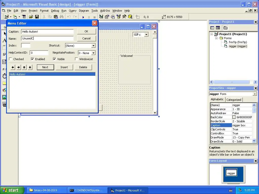Image resolution: width=259 pixels, height=194 pixels.
Task: Open the drive list dropdown showing c:
Action: tap(146, 35)
